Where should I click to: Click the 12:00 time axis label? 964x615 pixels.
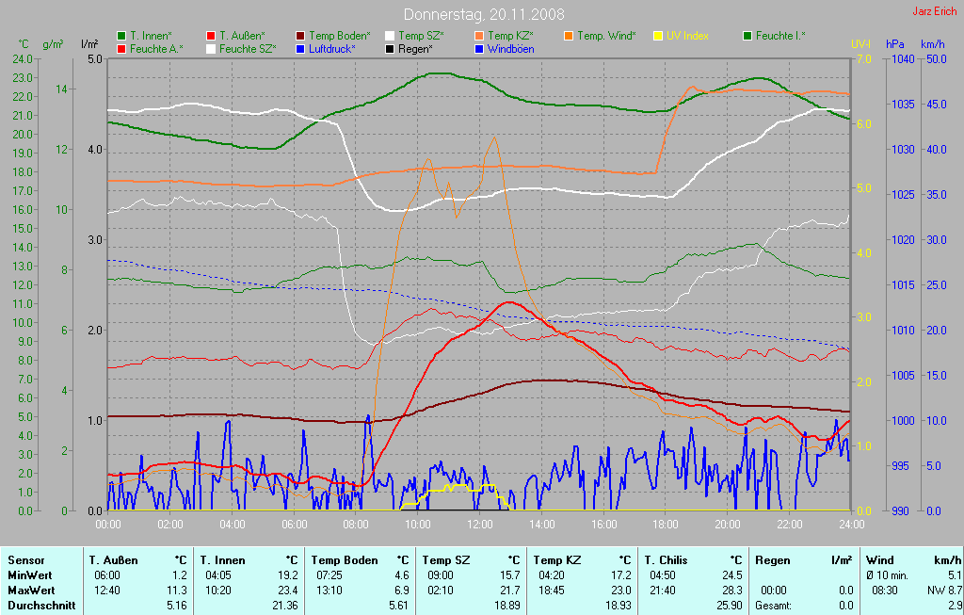click(x=480, y=525)
